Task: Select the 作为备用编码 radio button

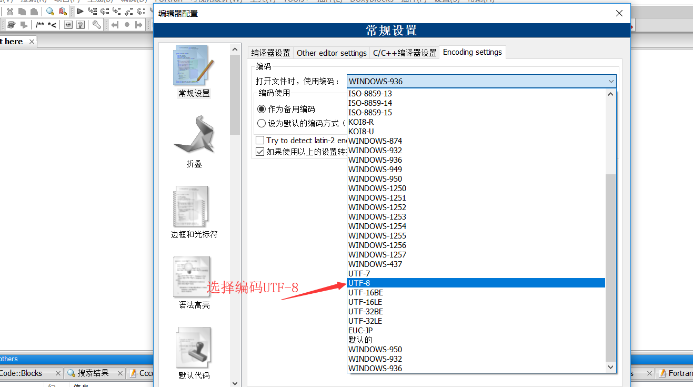Action: click(x=261, y=109)
